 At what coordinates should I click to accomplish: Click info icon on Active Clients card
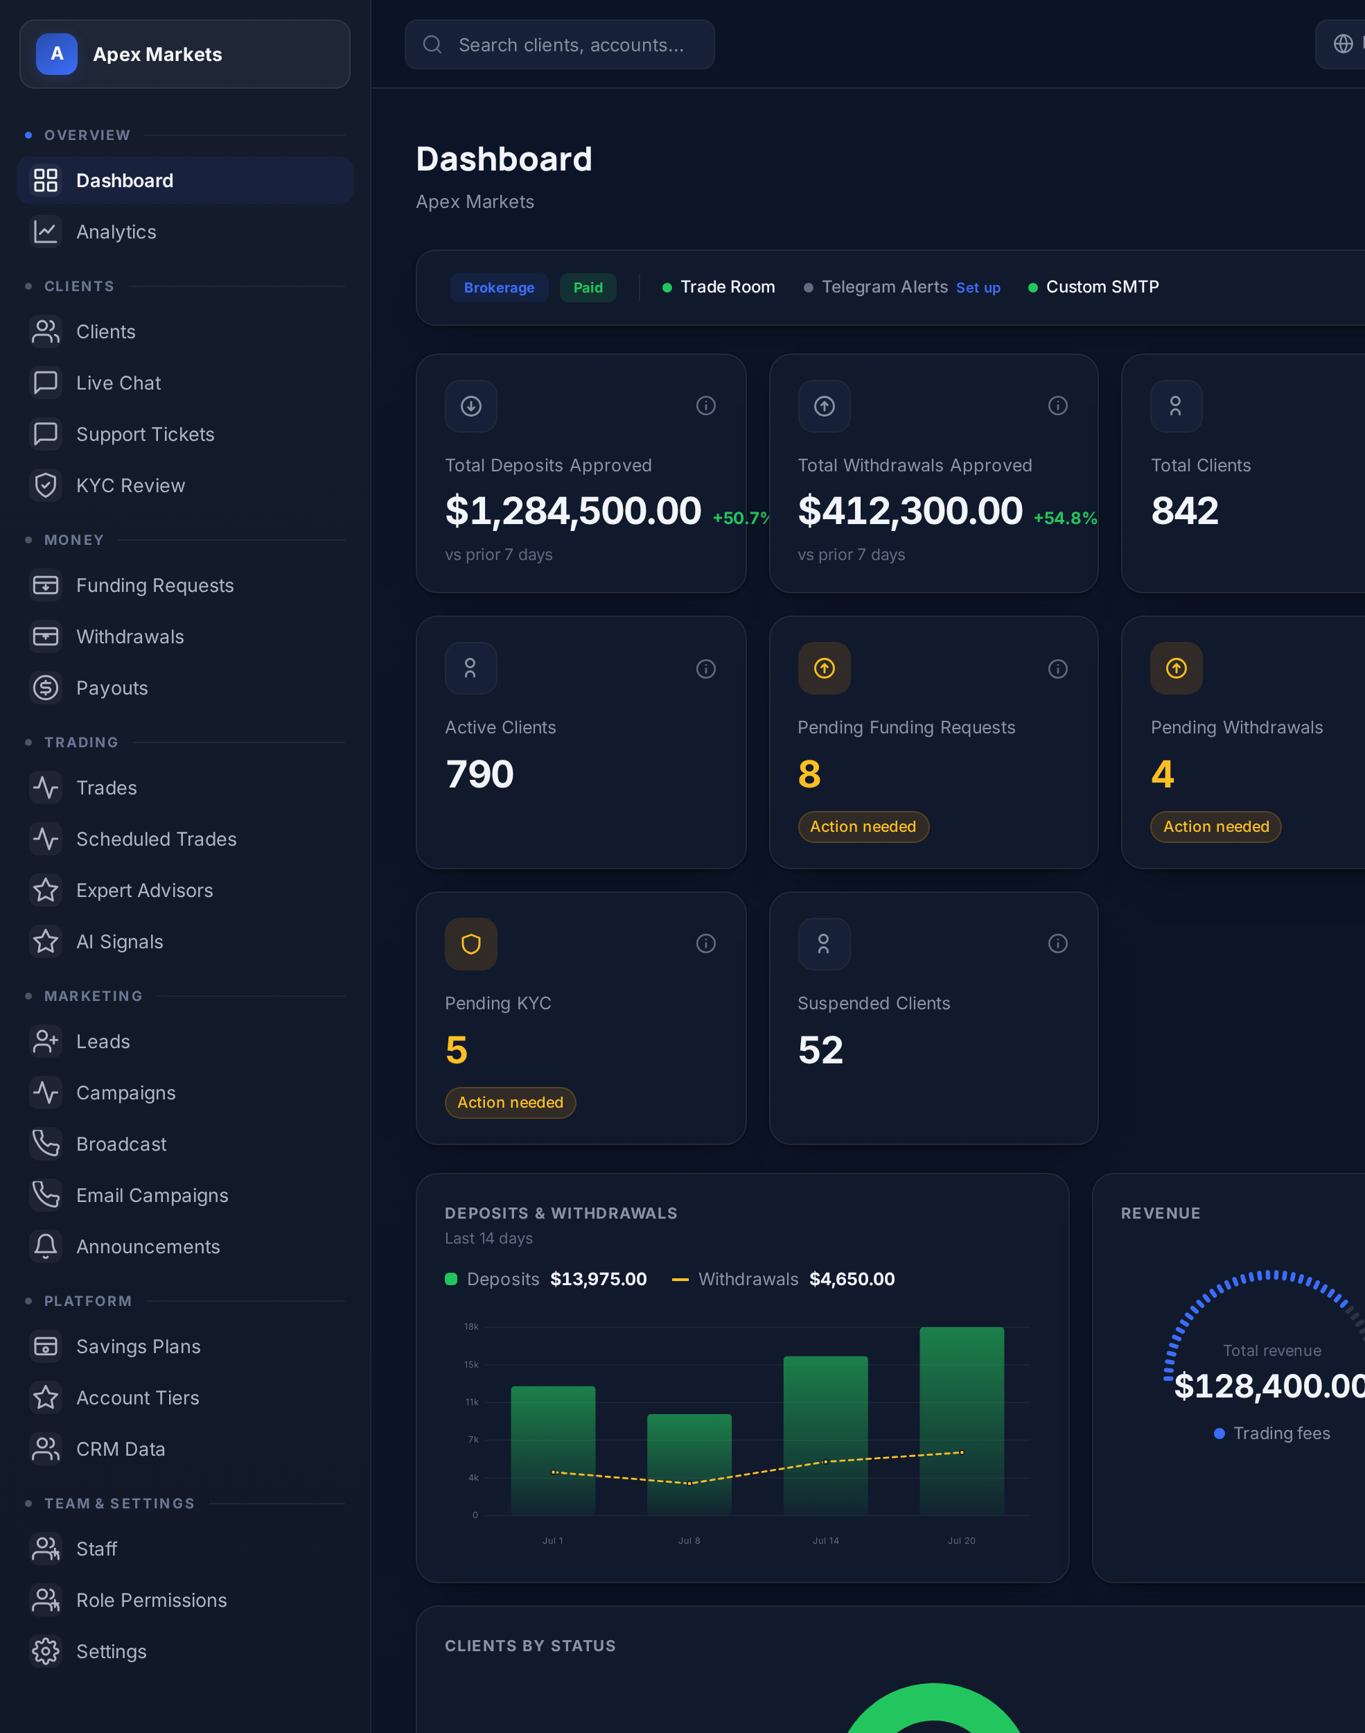point(705,668)
